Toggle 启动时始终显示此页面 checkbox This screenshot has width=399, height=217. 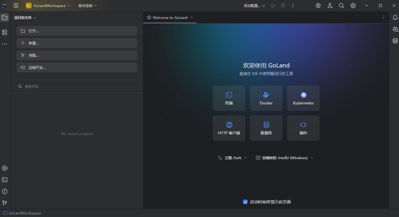click(245, 202)
